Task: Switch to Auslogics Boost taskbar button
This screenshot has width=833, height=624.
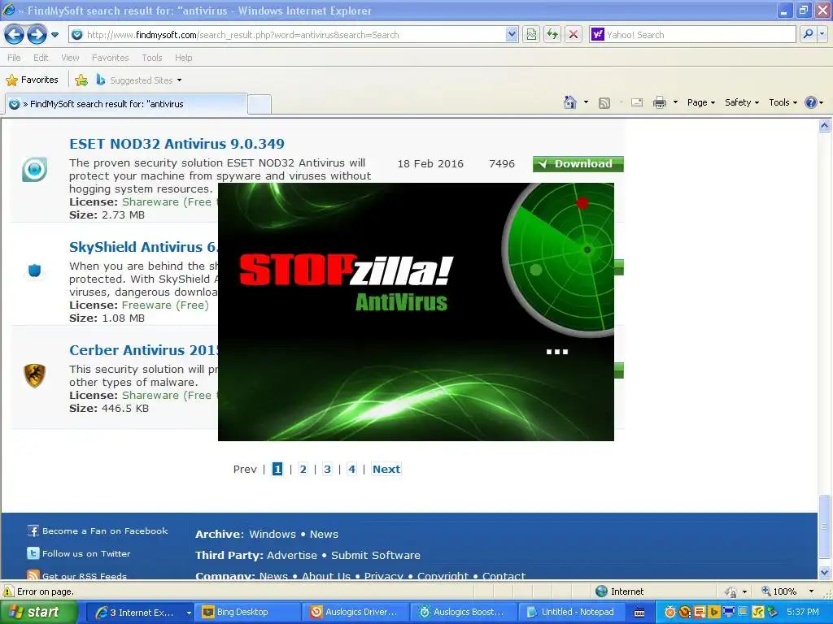Action: point(464,613)
